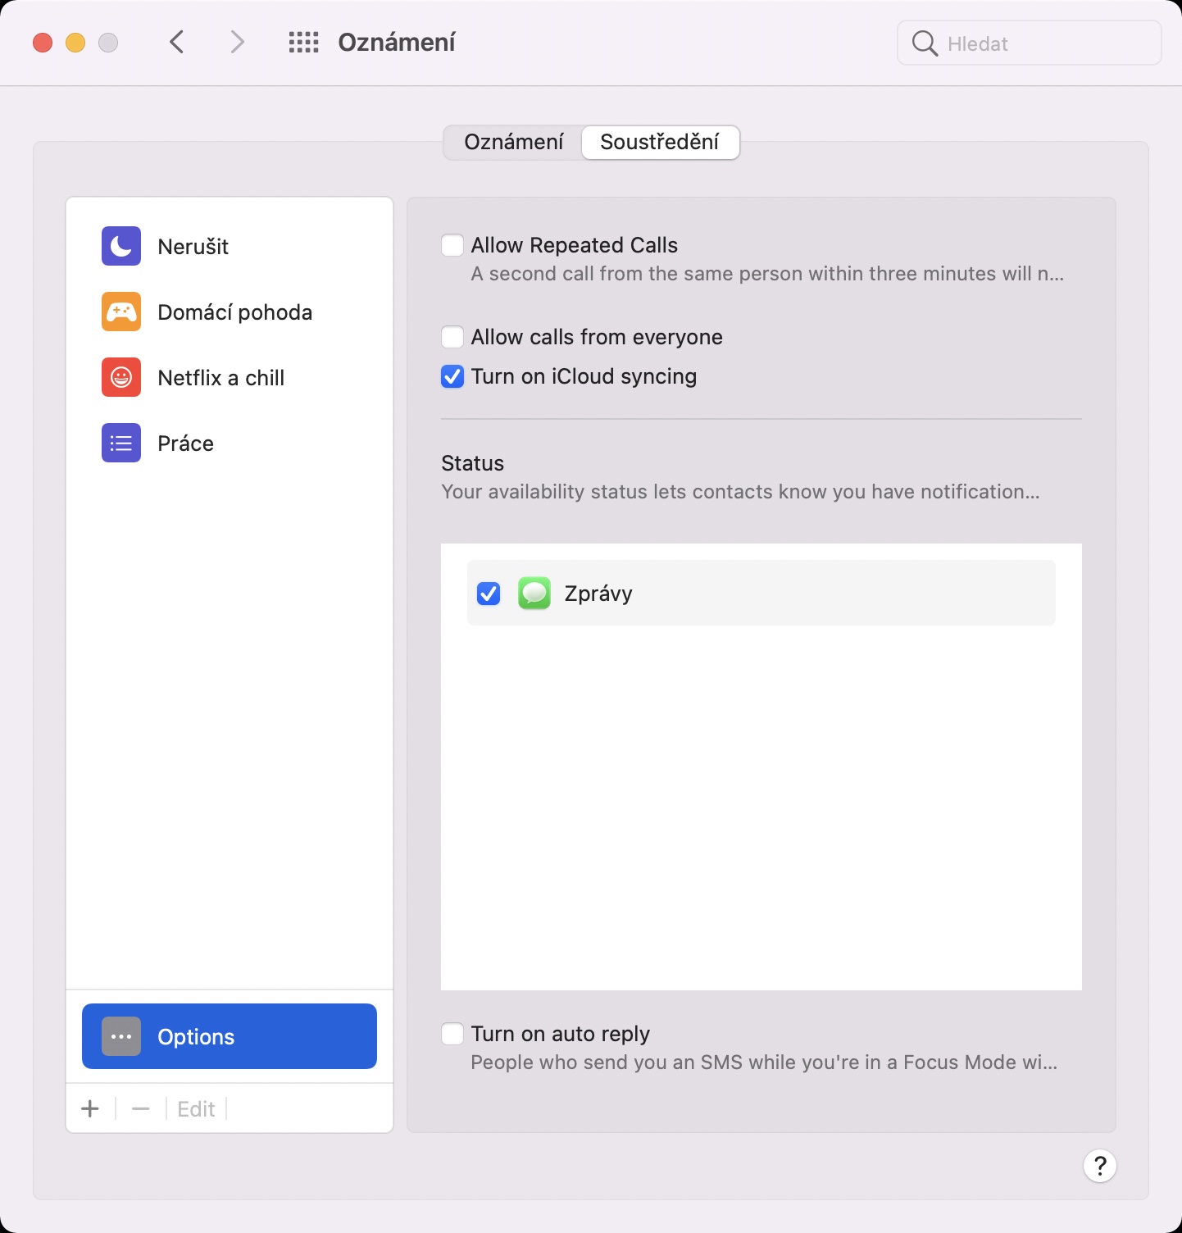This screenshot has width=1182, height=1233.
Task: Enable Allow Repeated Calls checkbox
Action: pos(452,245)
